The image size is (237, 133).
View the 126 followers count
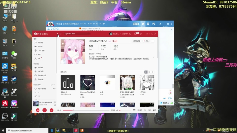coord(116,47)
